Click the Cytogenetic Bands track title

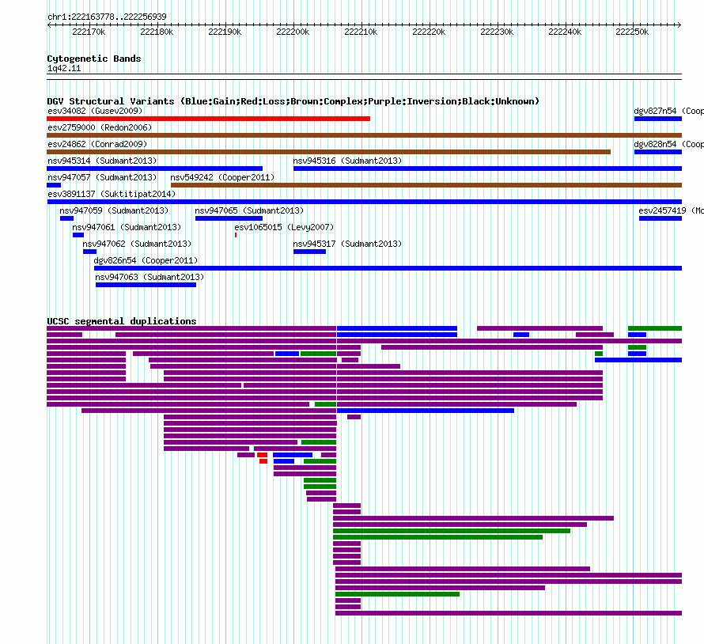point(94,59)
